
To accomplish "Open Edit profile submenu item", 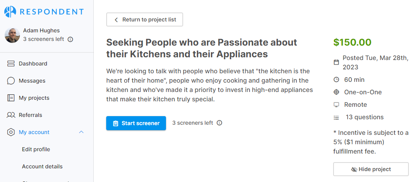I will (36, 149).
